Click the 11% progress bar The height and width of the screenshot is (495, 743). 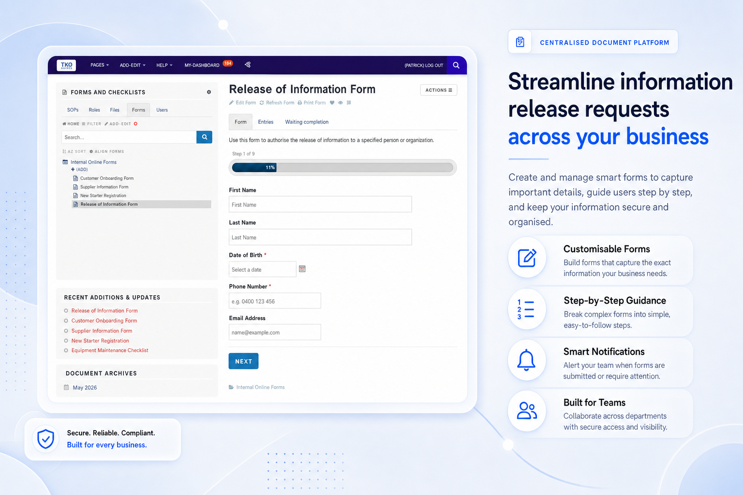coord(342,168)
